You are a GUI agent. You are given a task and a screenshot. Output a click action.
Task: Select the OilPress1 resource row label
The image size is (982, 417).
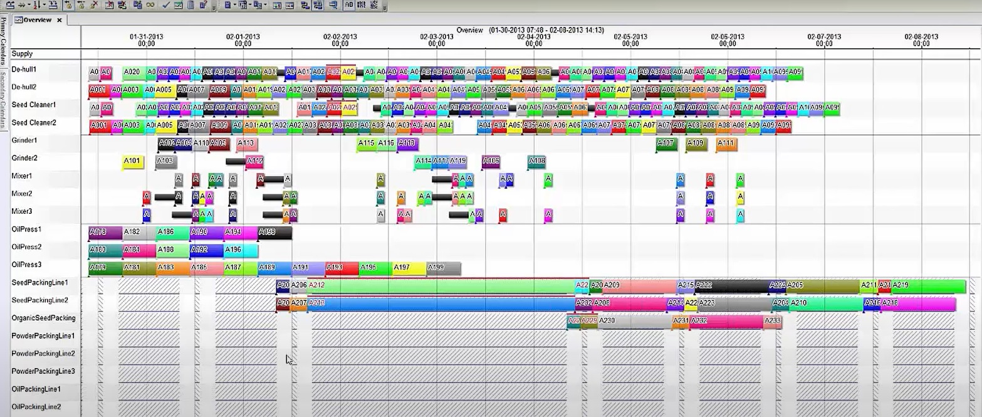tap(26, 229)
